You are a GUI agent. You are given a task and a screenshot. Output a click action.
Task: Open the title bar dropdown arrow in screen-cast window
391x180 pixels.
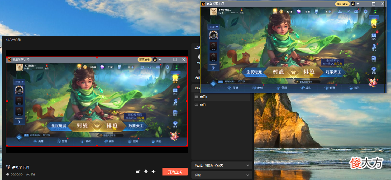coord(358,4)
